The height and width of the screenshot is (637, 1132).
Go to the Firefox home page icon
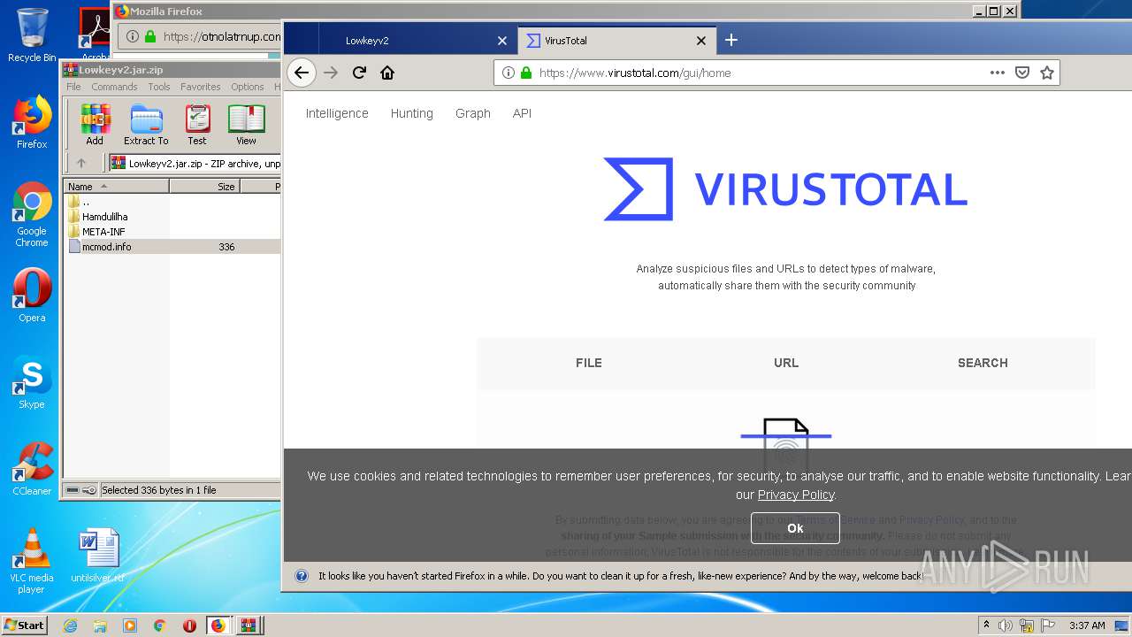click(387, 73)
